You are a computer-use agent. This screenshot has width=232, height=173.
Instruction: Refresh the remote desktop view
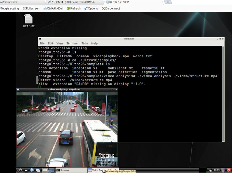coord(73,8)
